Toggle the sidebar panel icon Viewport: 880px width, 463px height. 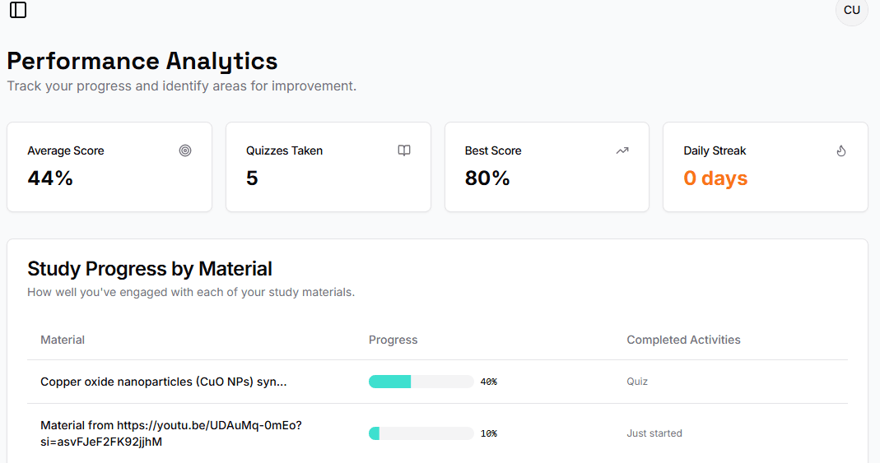pos(18,10)
